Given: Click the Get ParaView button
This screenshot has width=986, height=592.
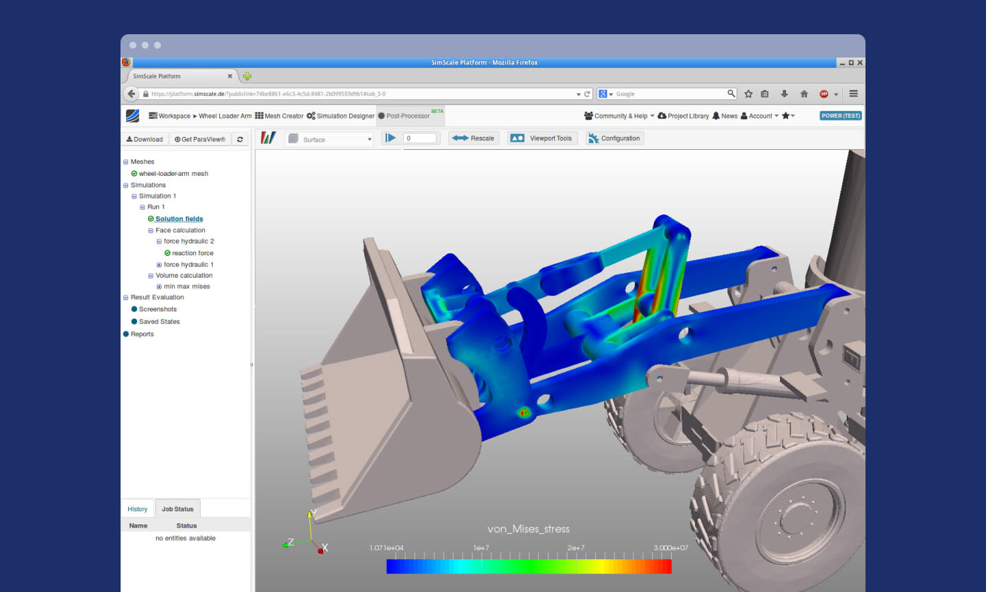Looking at the screenshot, I should pos(200,140).
